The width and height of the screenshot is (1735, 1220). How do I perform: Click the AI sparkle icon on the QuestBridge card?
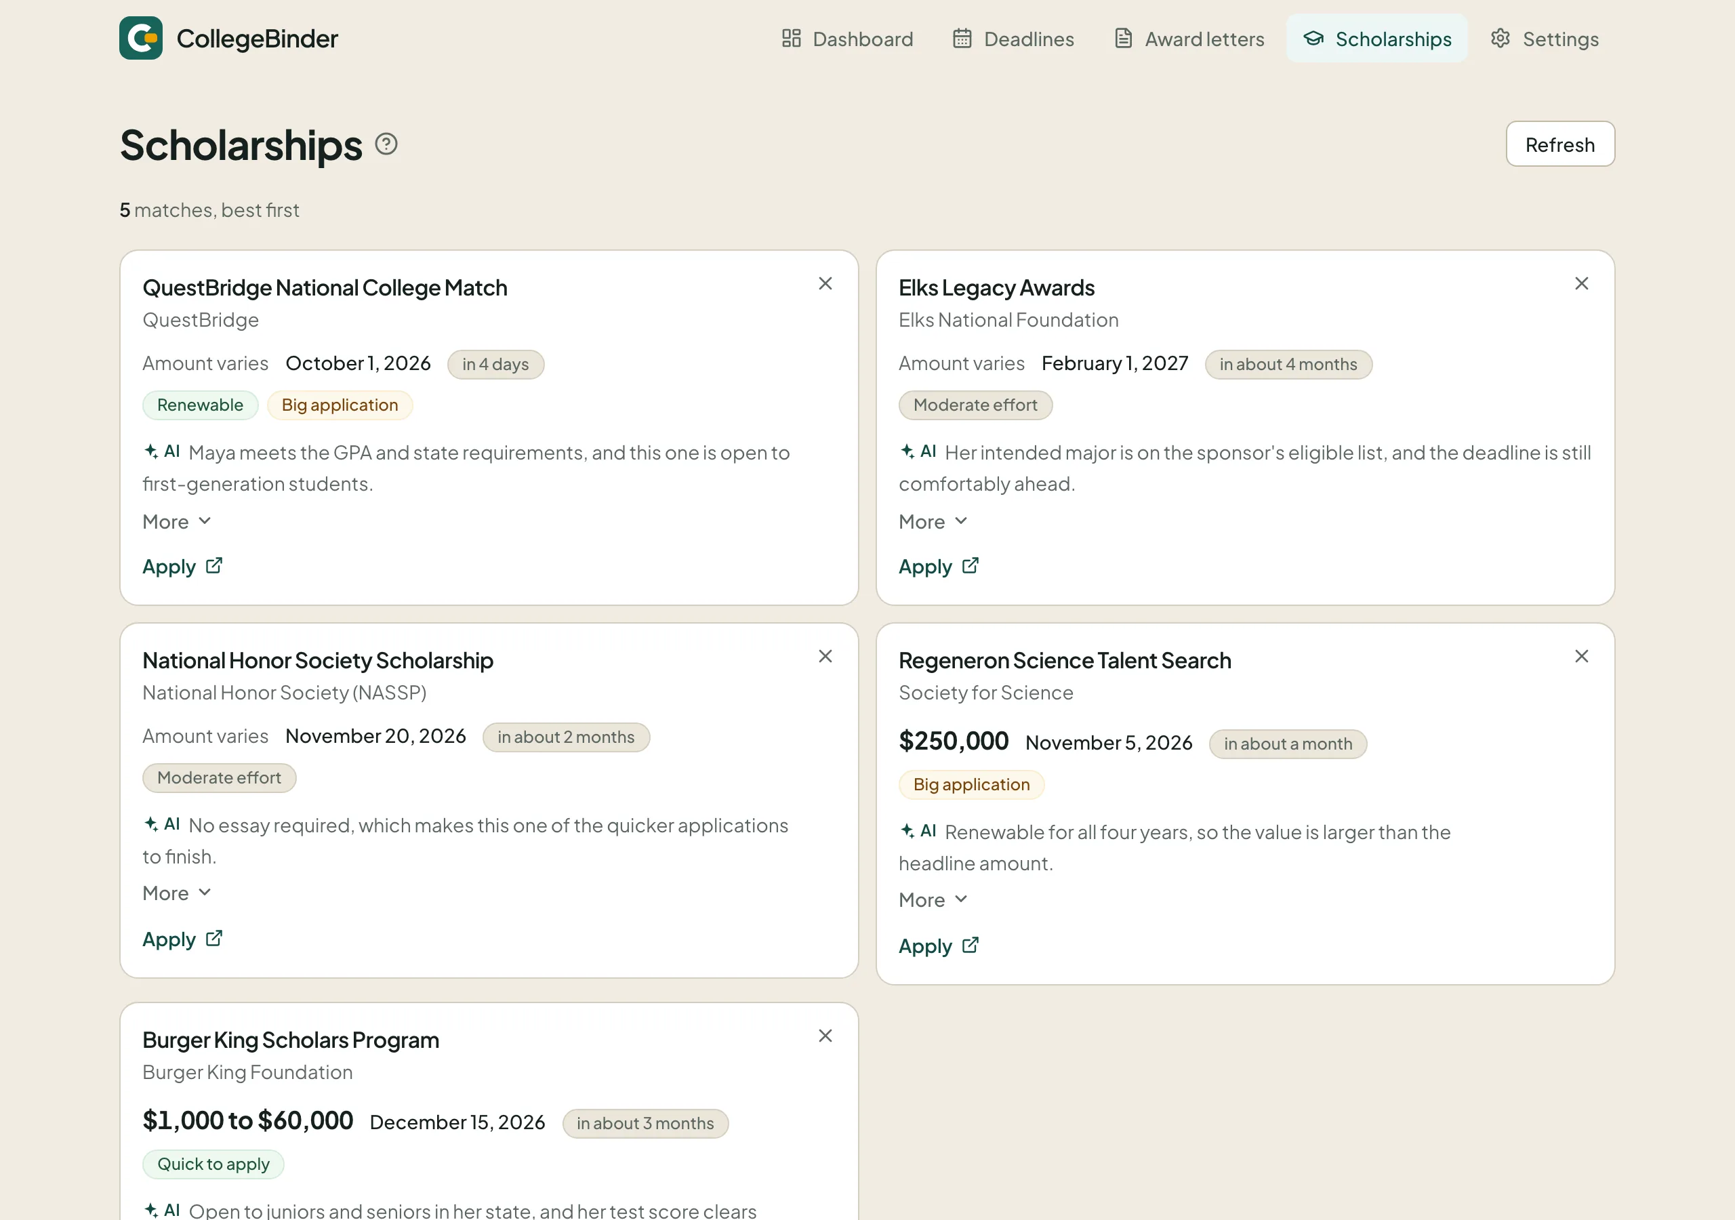coord(151,451)
